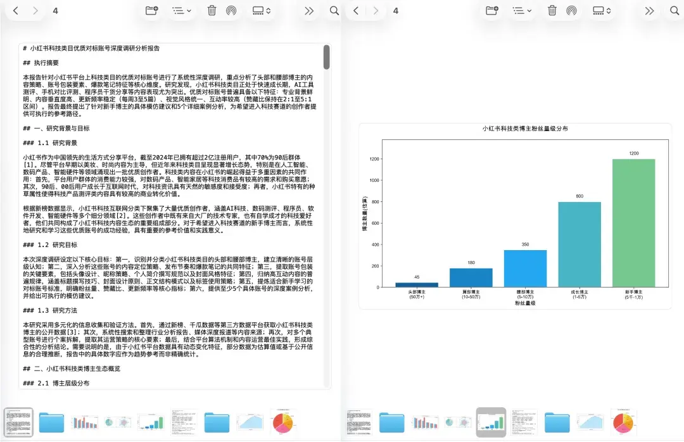Image resolution: width=684 pixels, height=442 pixels.
Task: Show more toolbar items in the left window
Action: [309, 11]
